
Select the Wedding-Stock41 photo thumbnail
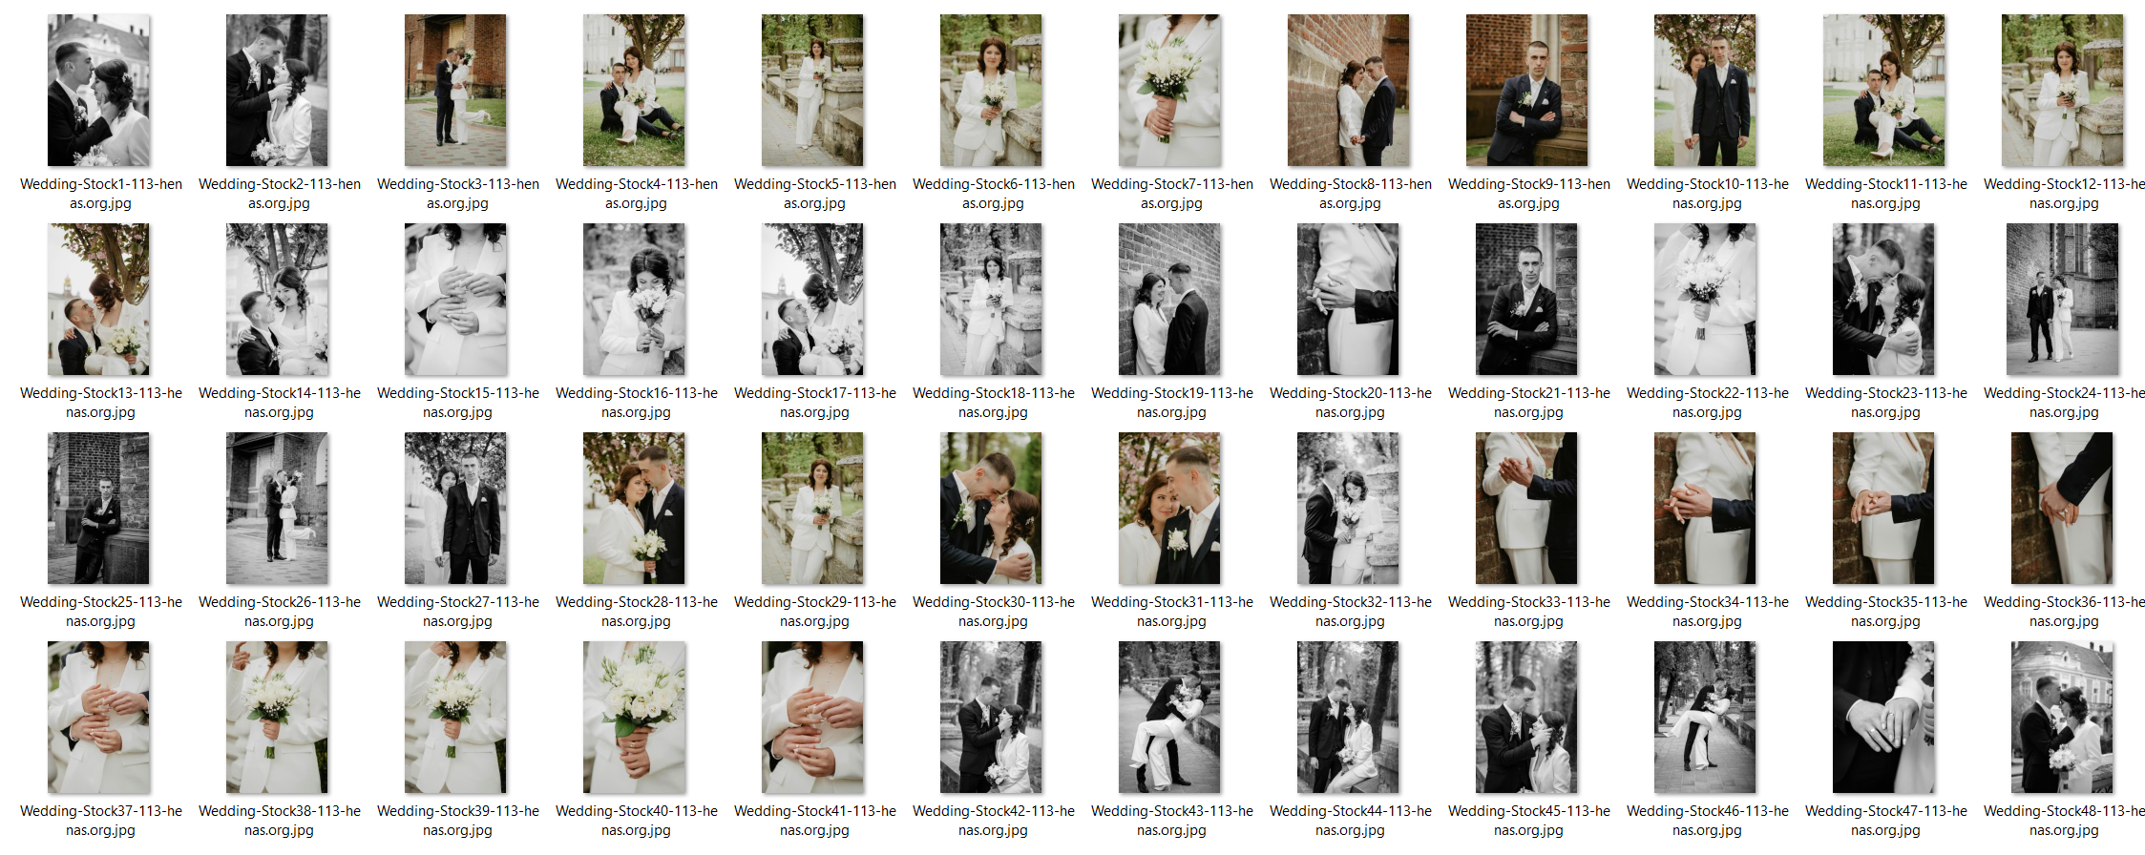tap(813, 717)
